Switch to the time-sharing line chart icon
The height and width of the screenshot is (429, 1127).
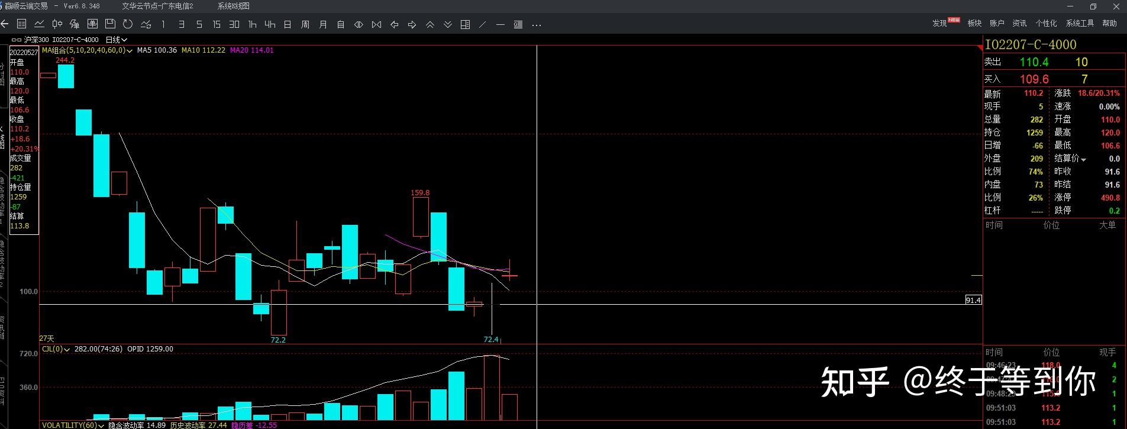[40, 24]
